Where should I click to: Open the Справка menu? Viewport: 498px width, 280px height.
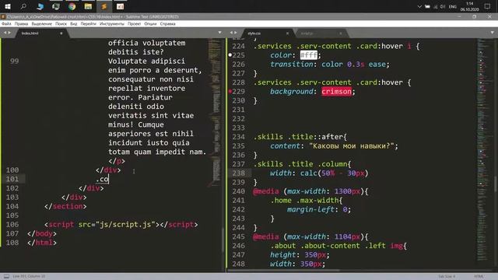coord(168,24)
